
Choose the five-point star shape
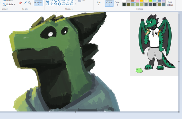(x=56, y=4)
